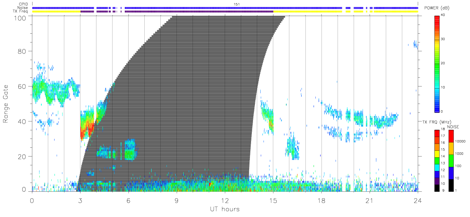Screen dimensions: 470x217
Task: Click the power color bar legend
Action: pyautogui.click(x=437, y=64)
